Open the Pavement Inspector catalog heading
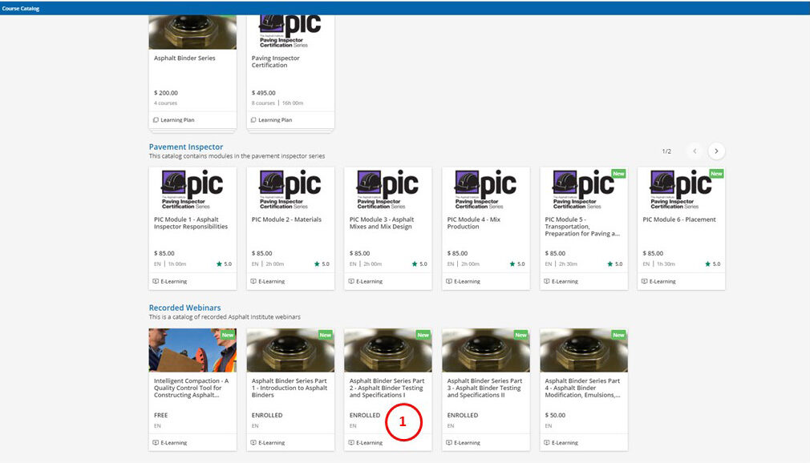The height and width of the screenshot is (463, 810). [x=188, y=147]
